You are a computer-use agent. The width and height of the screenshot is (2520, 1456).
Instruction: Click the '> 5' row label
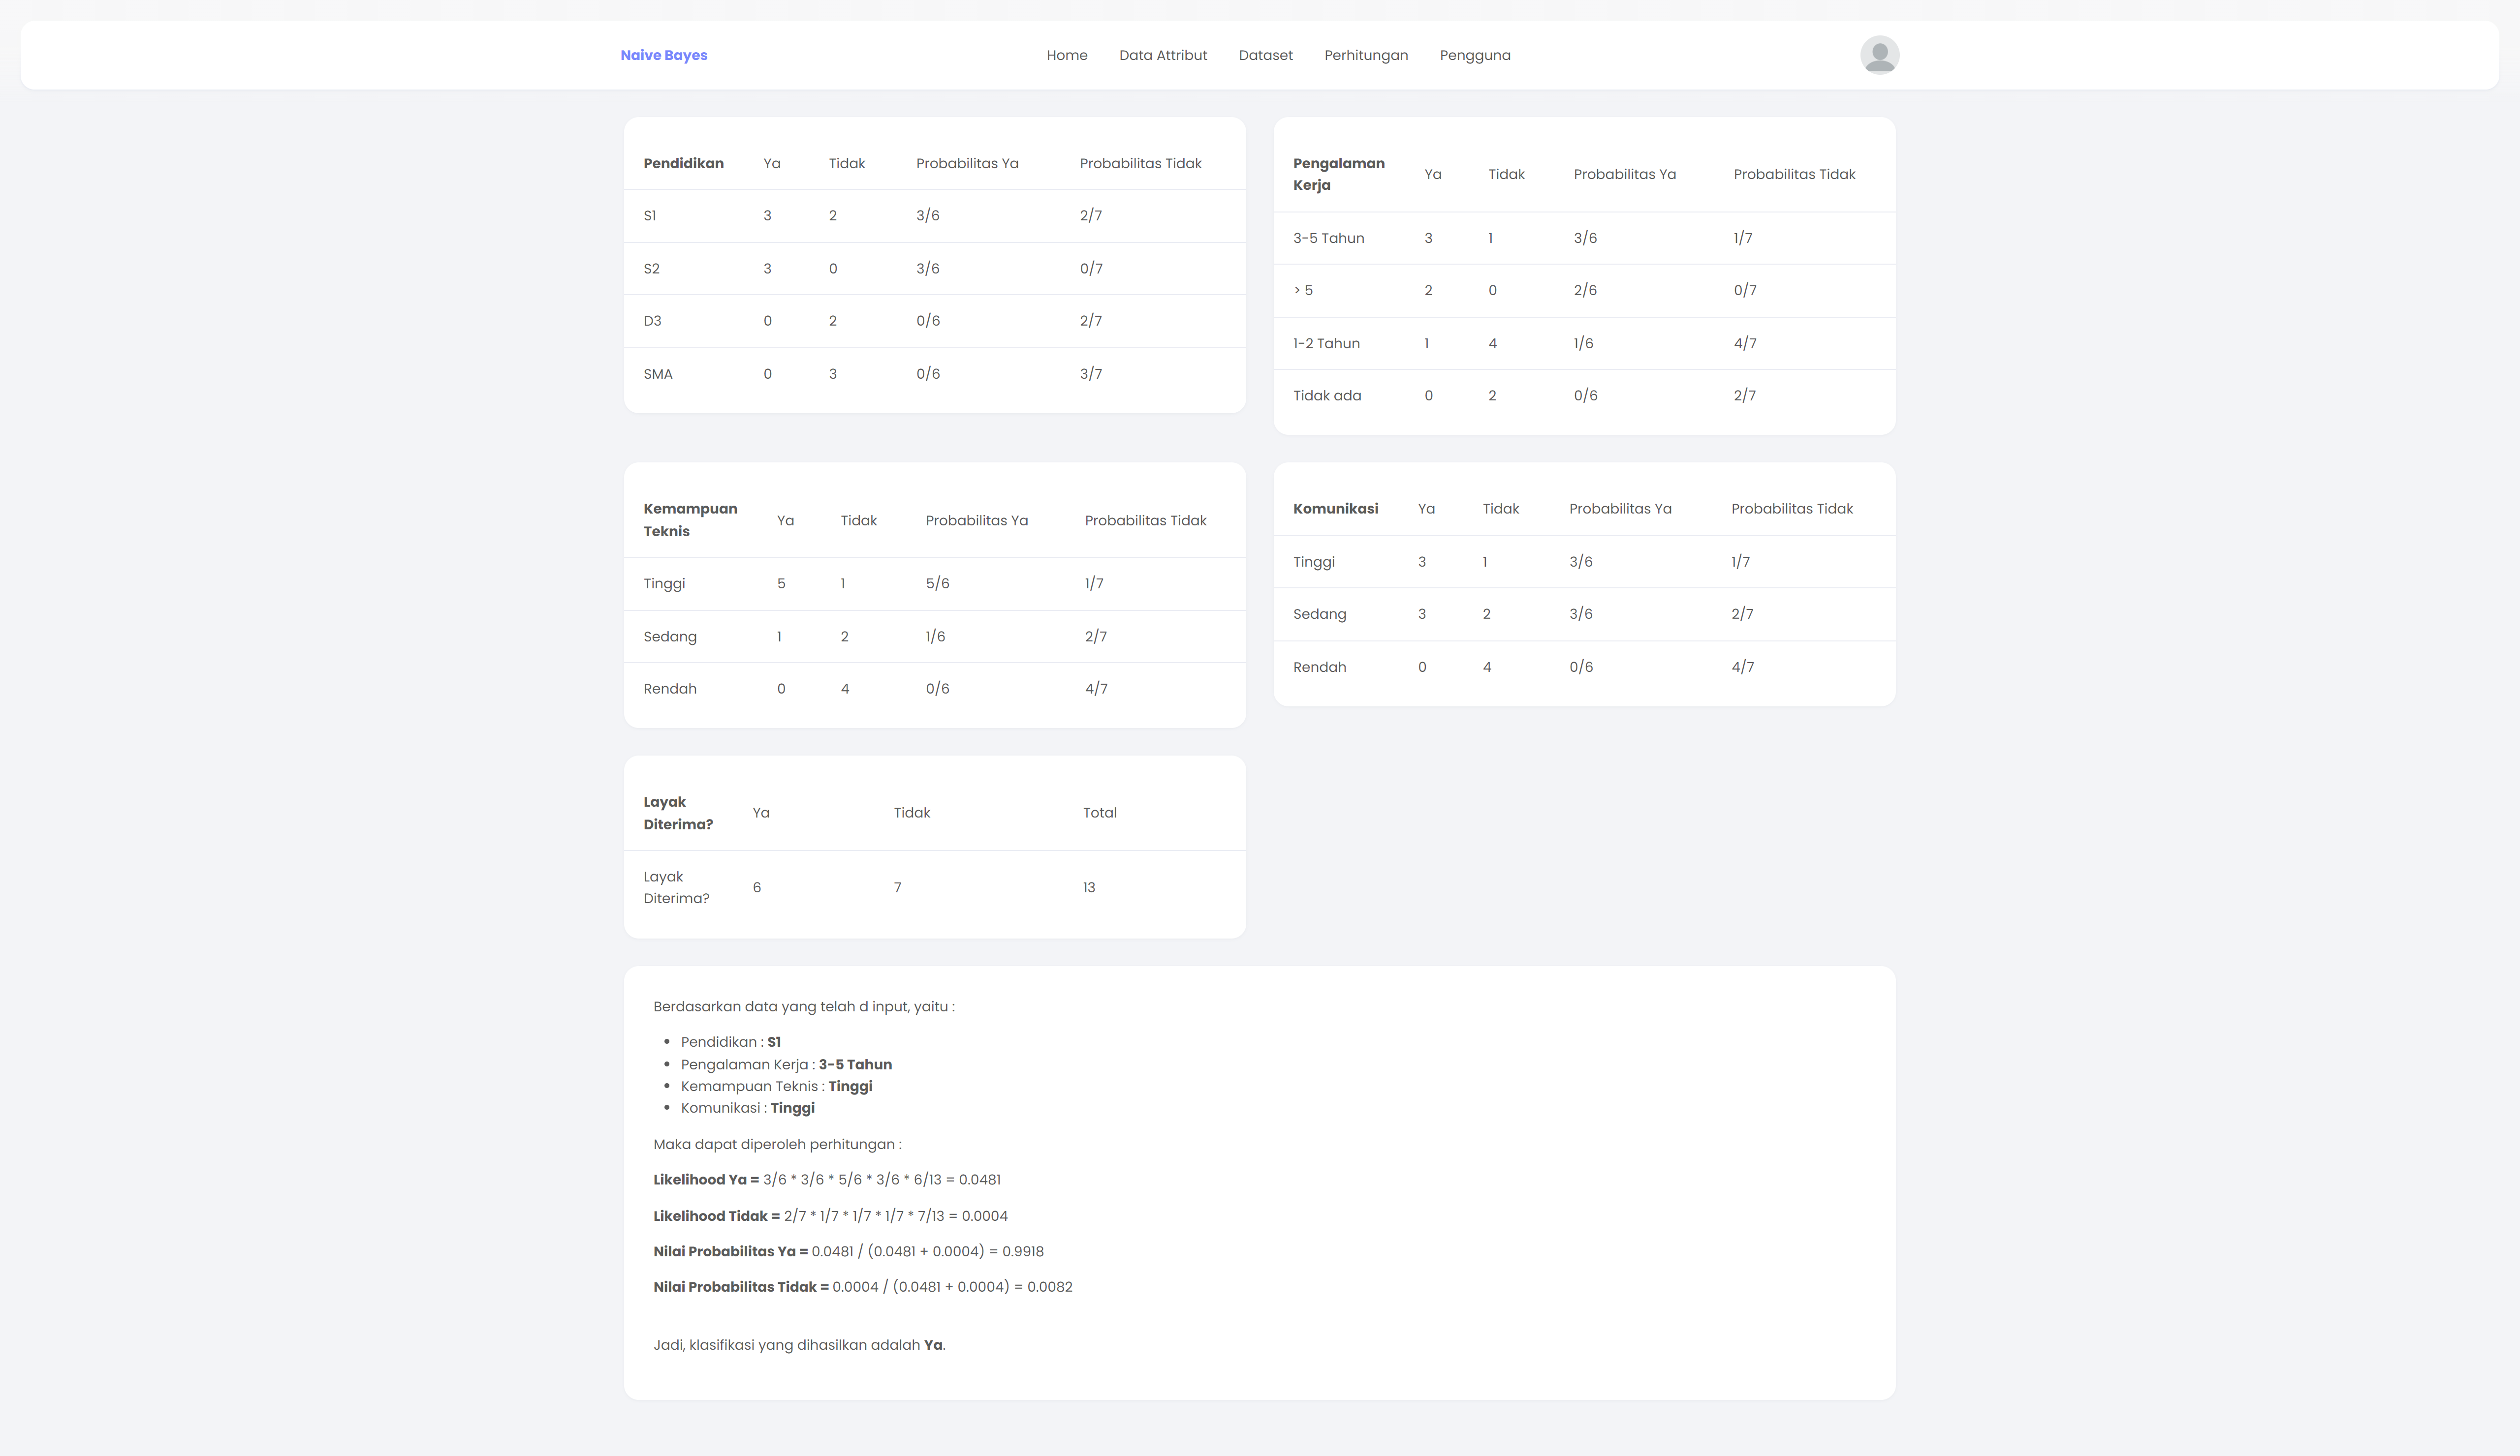(x=1303, y=291)
